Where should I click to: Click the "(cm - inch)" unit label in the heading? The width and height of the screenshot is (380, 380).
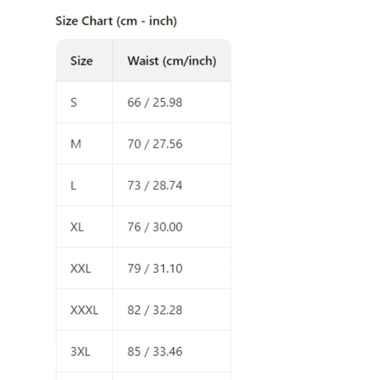(146, 21)
